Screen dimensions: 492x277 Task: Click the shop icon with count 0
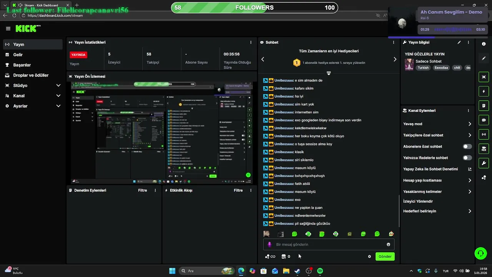[x=286, y=257]
